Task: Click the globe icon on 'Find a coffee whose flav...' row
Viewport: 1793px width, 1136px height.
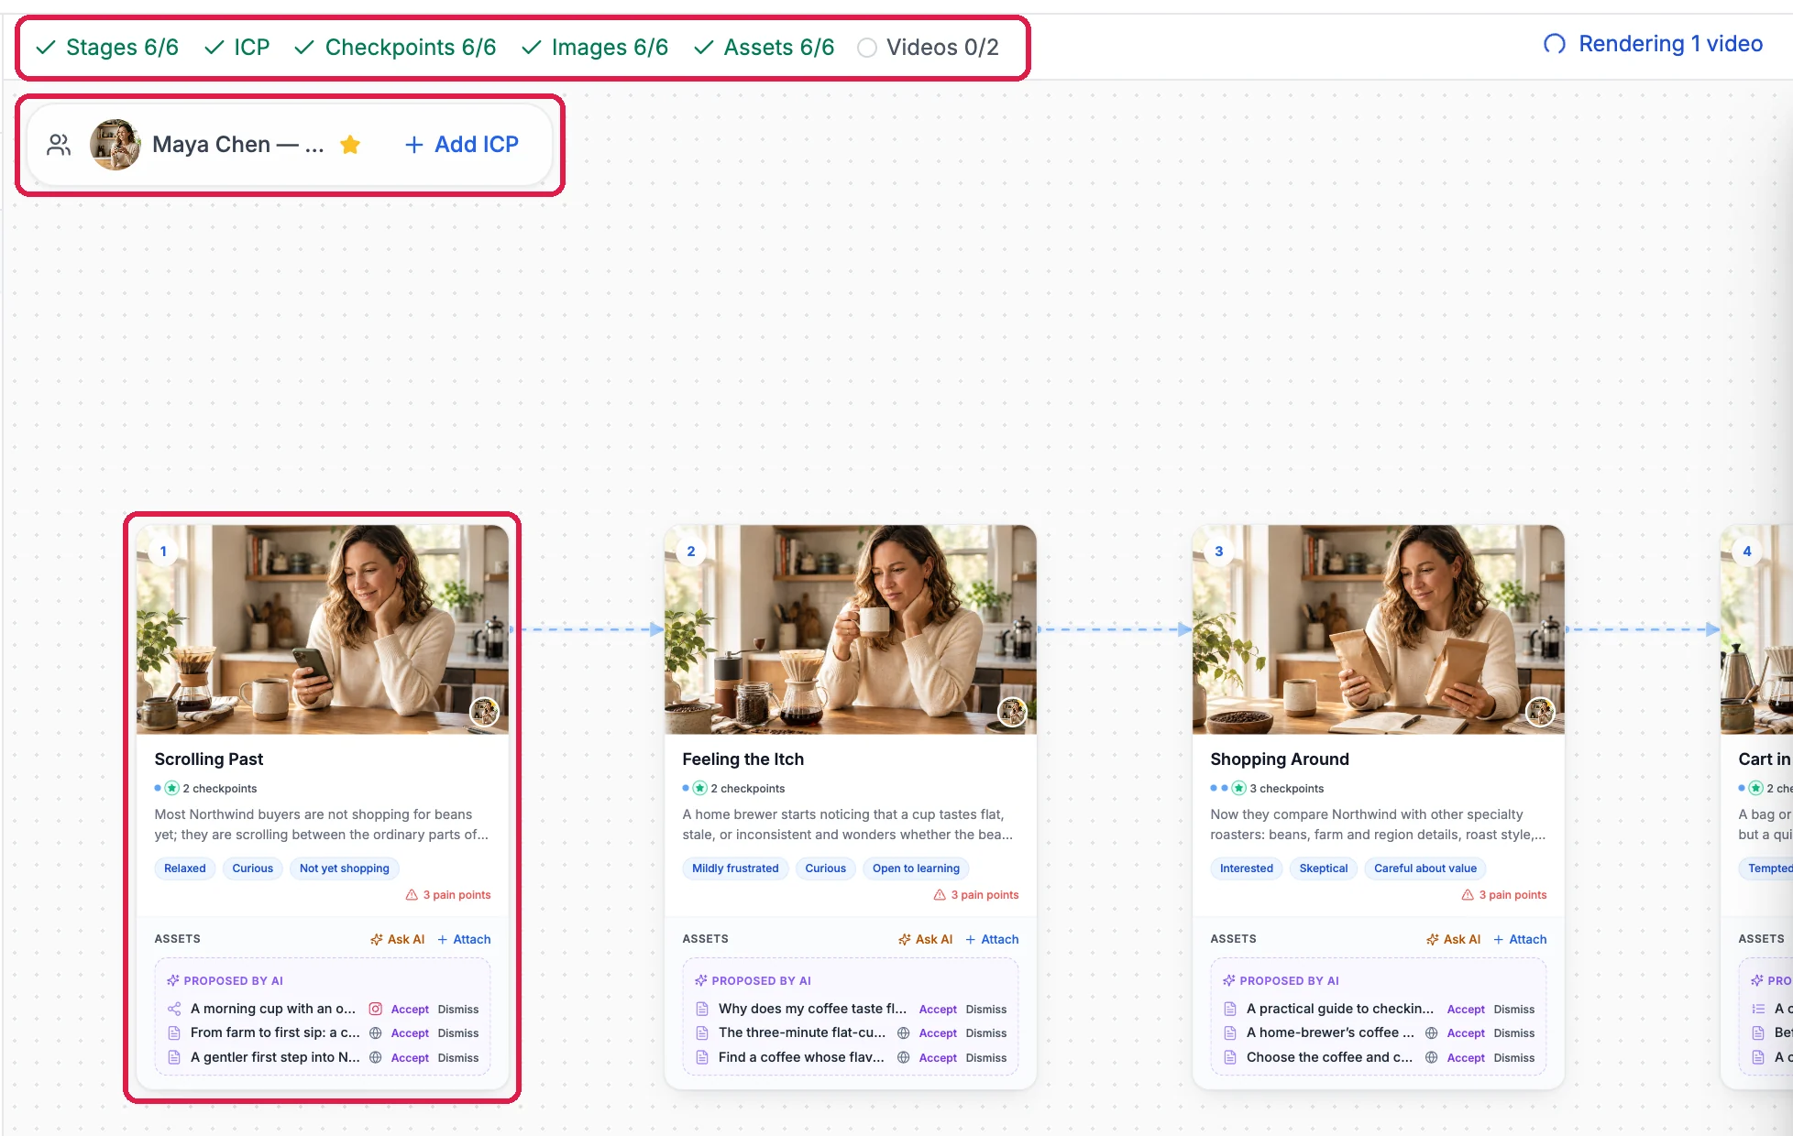Action: pyautogui.click(x=904, y=1057)
